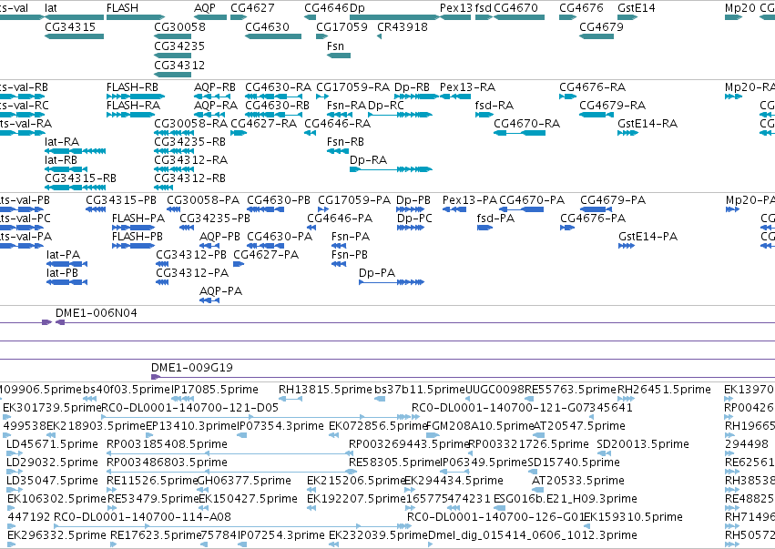Select the lat-RA transcript label
This screenshot has height=549, width=775.
click(x=62, y=142)
